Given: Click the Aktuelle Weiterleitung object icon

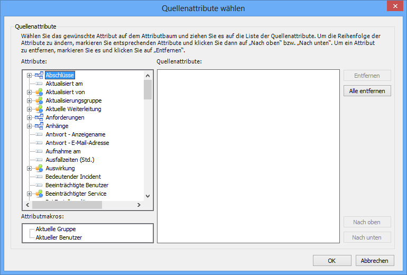Looking at the screenshot, I should tap(39, 109).
